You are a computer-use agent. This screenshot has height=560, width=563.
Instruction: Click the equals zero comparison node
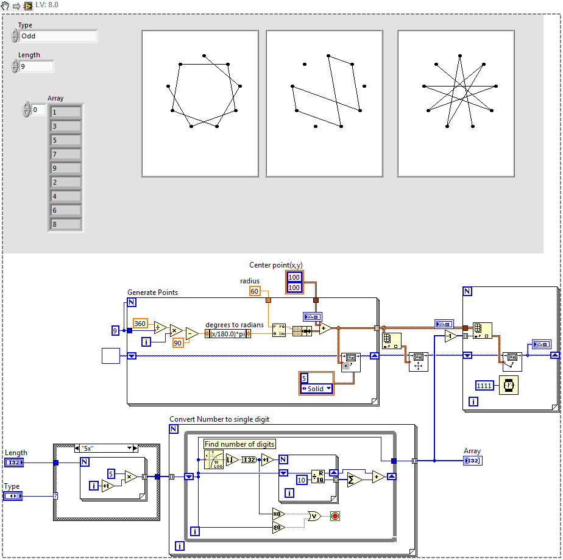[278, 514]
